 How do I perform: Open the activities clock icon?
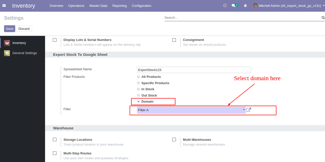225,6
